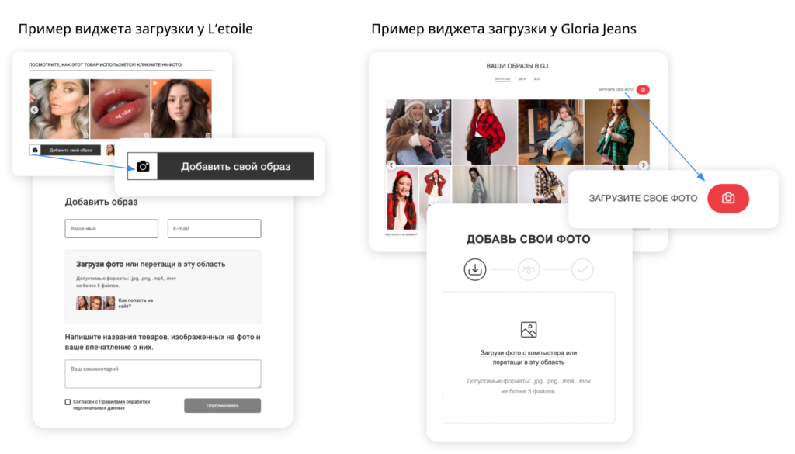Viewport: 795px width, 454px height.
Task: Click the previous arrow on the Gloria Jeans gallery
Action: pyautogui.click(x=391, y=165)
